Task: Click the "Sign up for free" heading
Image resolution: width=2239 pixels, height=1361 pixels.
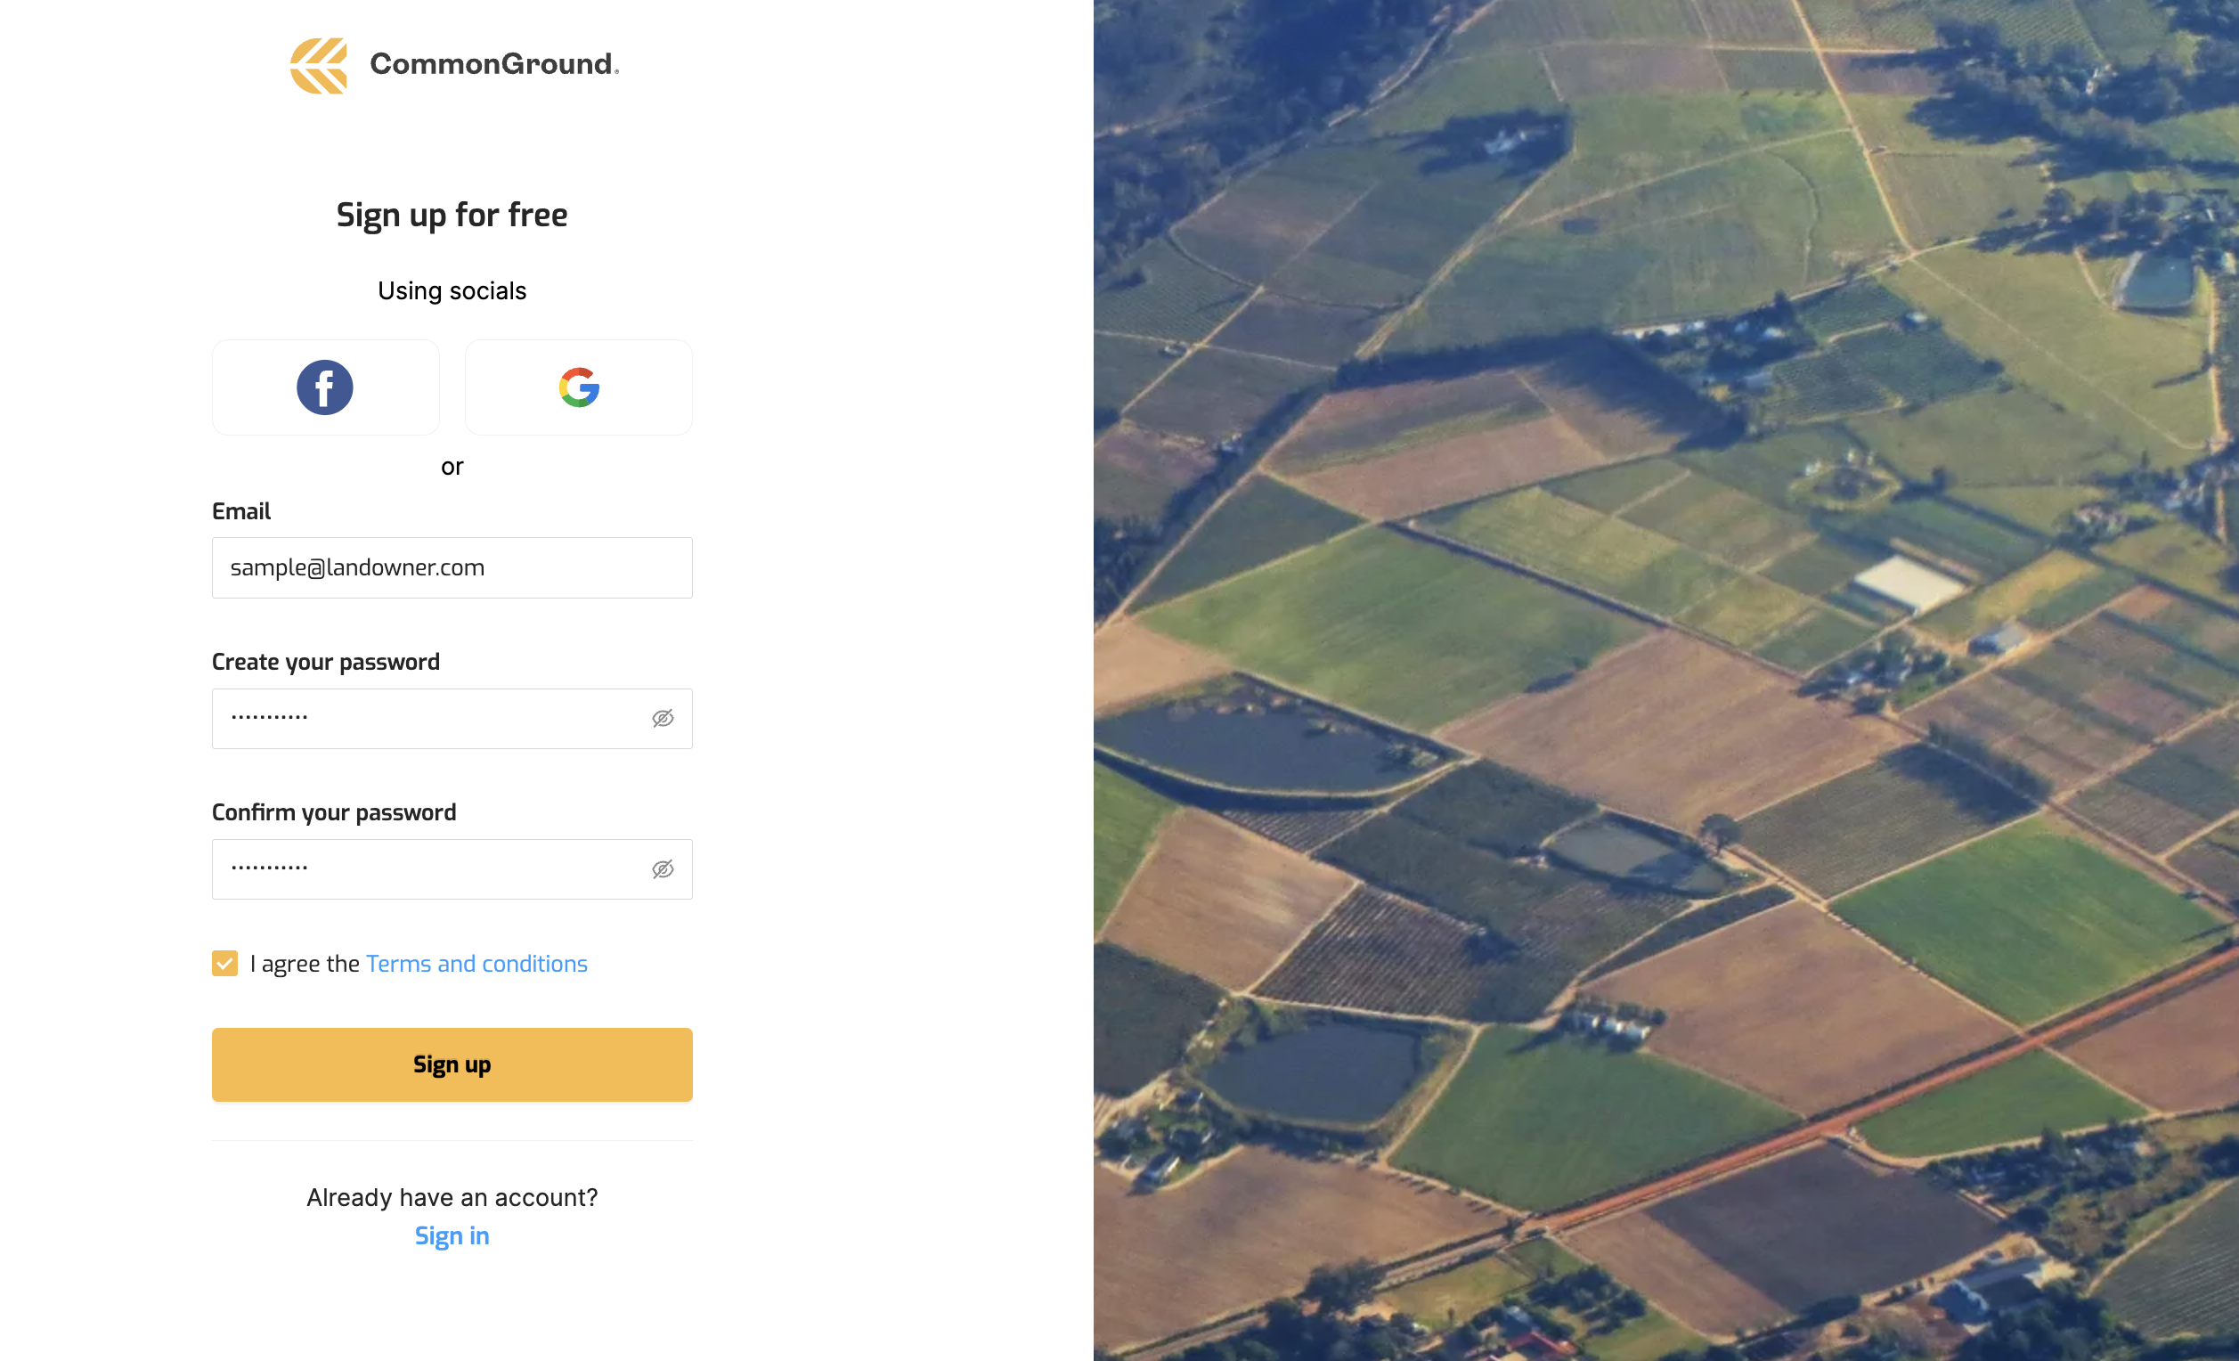Action: [x=452, y=216]
